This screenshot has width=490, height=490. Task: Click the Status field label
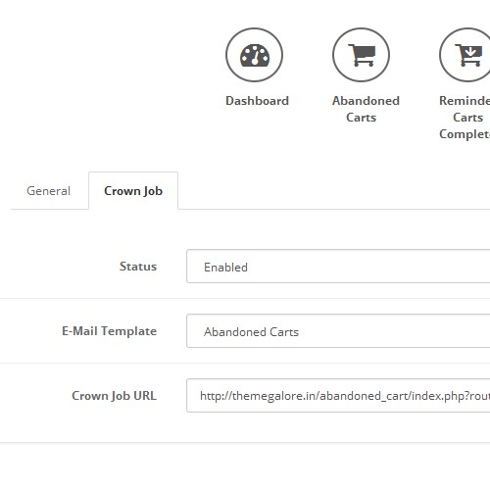[x=138, y=267]
